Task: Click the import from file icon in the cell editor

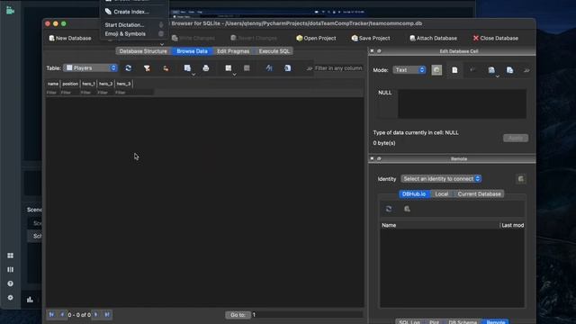Action: (x=491, y=70)
